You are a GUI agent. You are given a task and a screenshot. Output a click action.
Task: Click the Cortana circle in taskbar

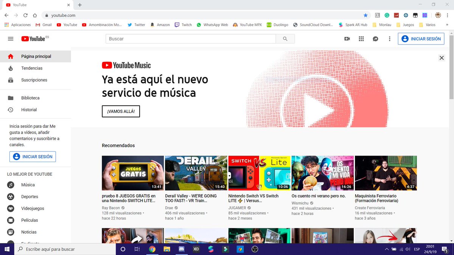pyautogui.click(x=123, y=249)
